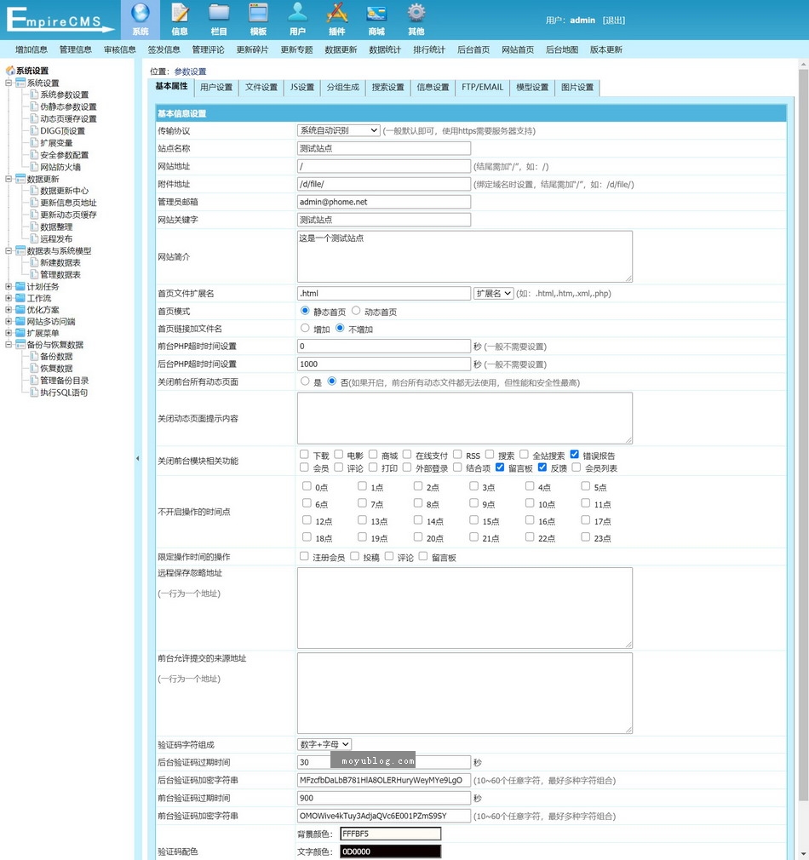This screenshot has height=860, width=809.
Task: Check the 注册会员 checkbox
Action: tap(304, 557)
